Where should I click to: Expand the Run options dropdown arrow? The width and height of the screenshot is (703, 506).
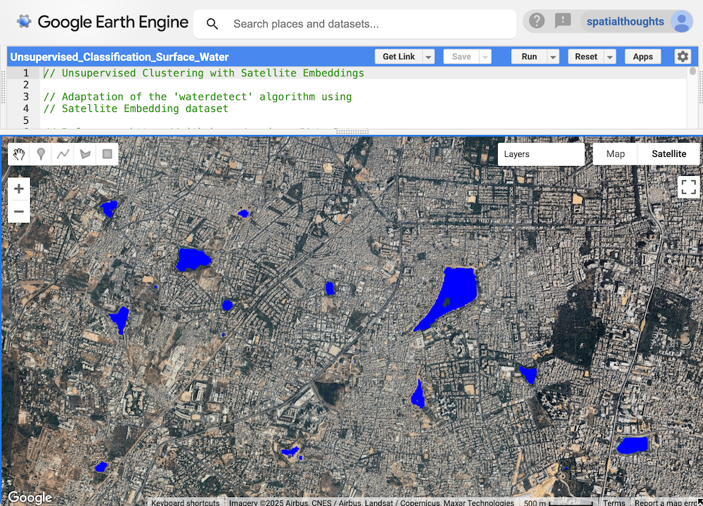(553, 57)
